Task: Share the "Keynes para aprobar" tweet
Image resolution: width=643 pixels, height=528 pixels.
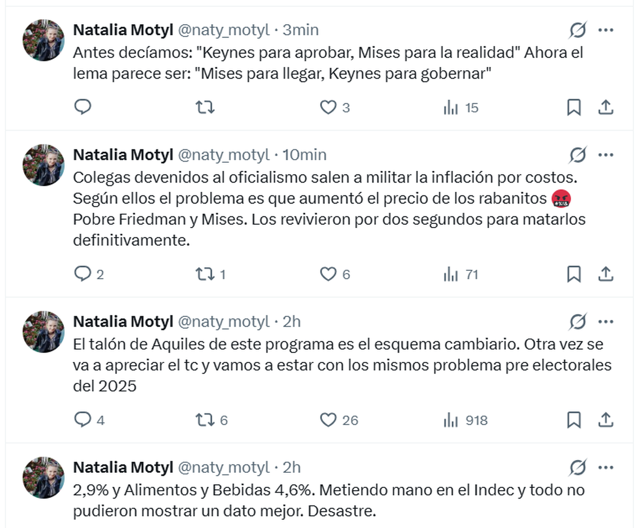Action: pyautogui.click(x=605, y=108)
